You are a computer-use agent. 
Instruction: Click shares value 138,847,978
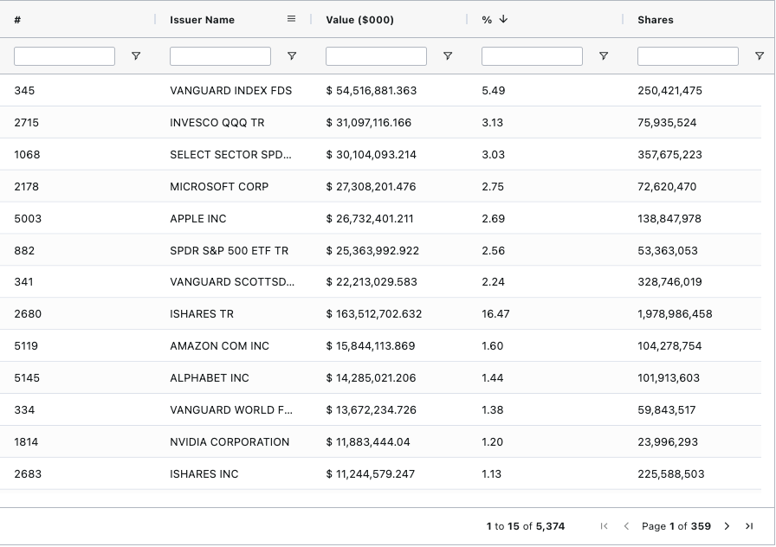coord(669,219)
